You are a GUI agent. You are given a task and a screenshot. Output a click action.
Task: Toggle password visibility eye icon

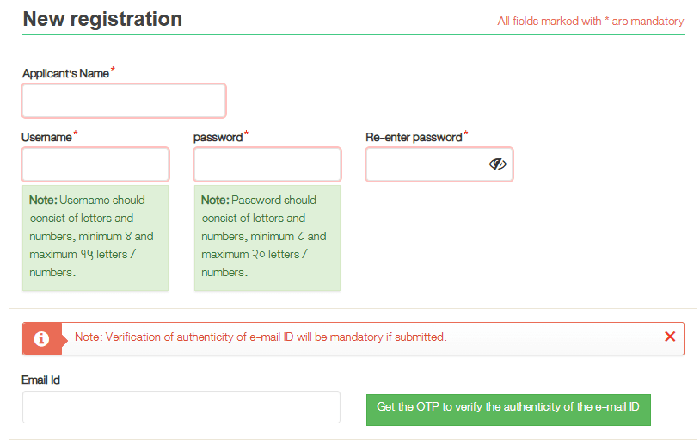(x=497, y=164)
